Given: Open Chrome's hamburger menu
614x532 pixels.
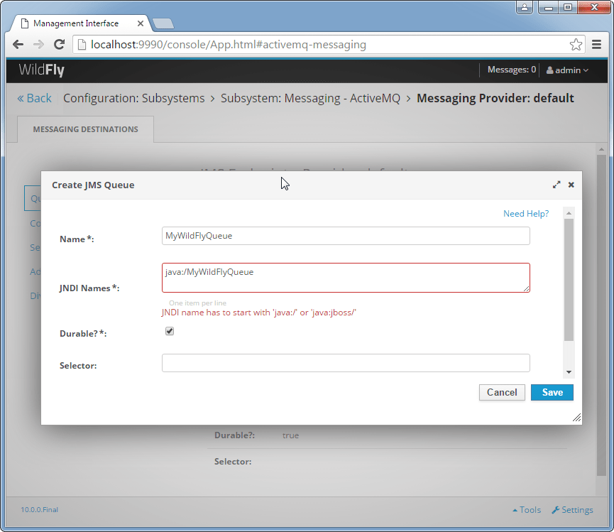Looking at the screenshot, I should [x=597, y=44].
